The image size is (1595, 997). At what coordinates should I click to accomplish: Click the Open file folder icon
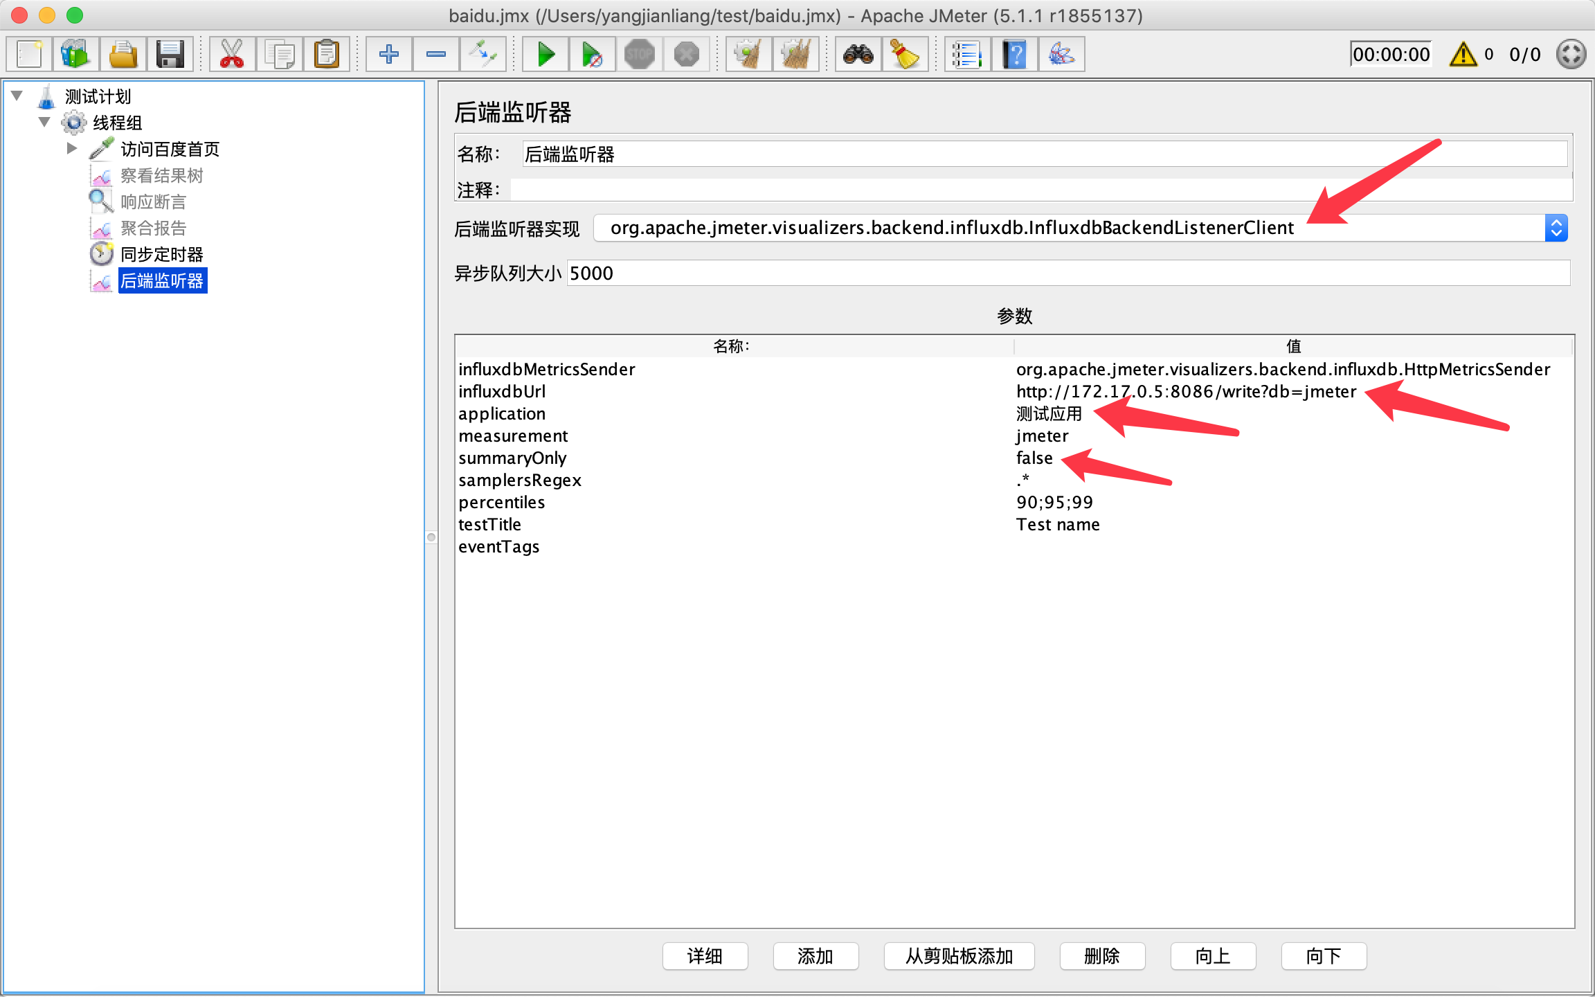(x=123, y=54)
